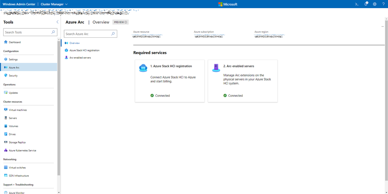Click the SDN Infrastructure icon
Image resolution: width=388 pixels, height=194 pixels.
click(x=6, y=176)
